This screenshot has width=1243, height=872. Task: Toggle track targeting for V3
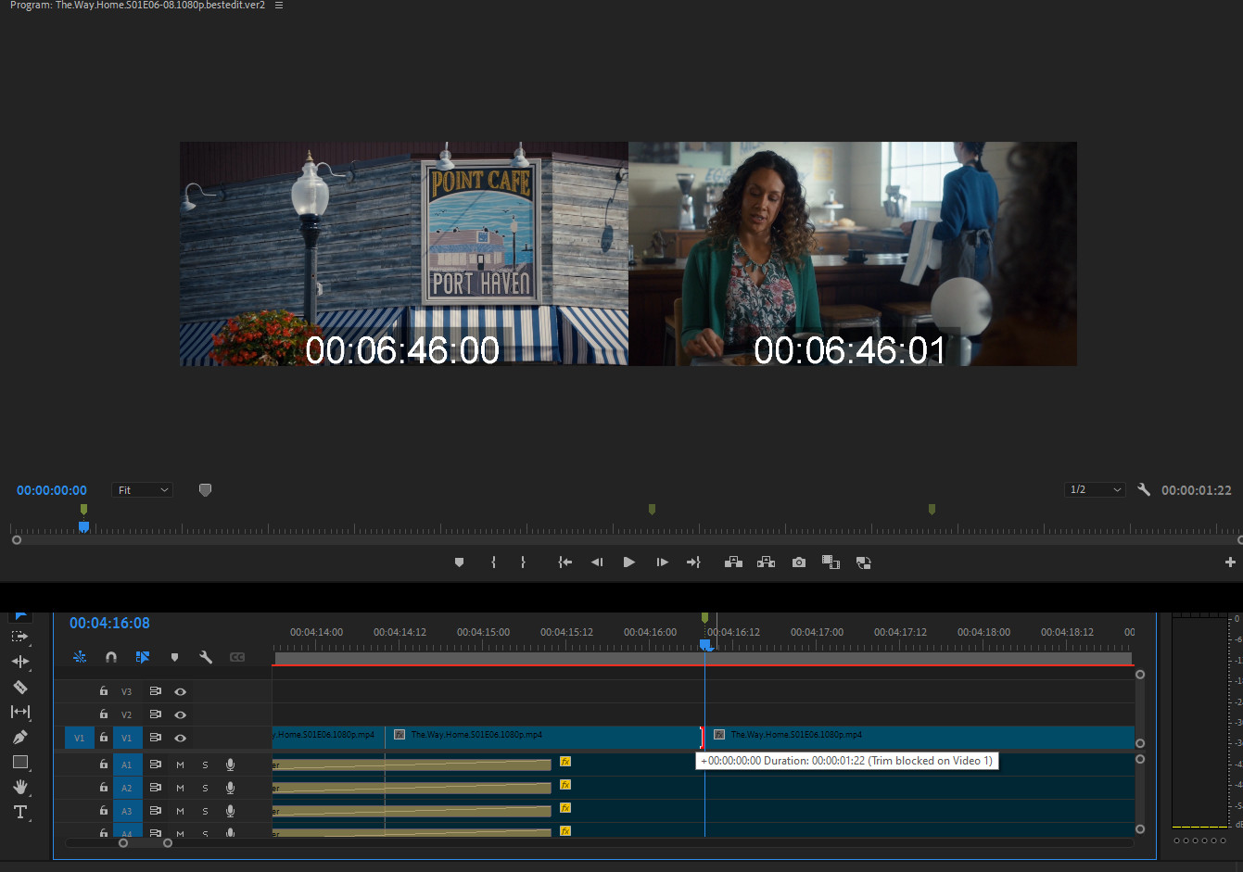coord(127,691)
